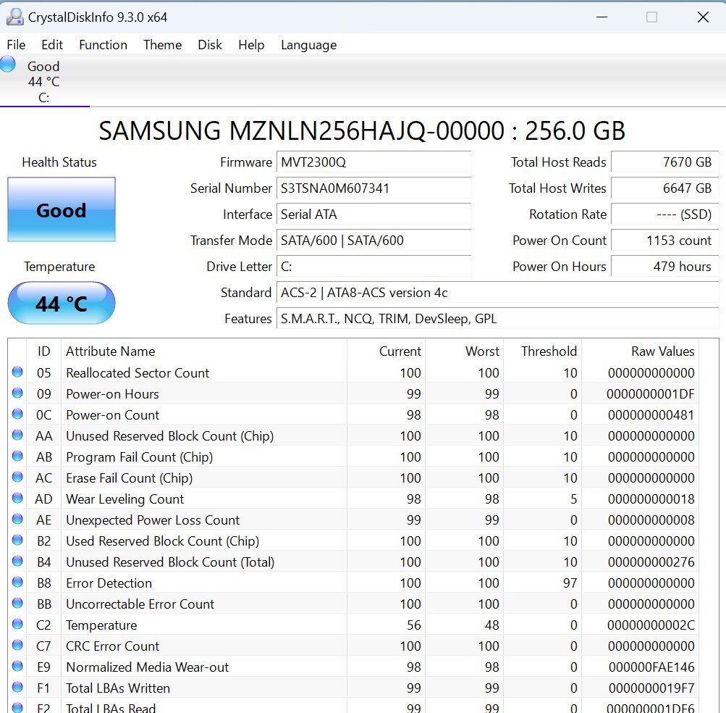
Task: Click status orb for CRC Error Count
Action: [x=17, y=645]
